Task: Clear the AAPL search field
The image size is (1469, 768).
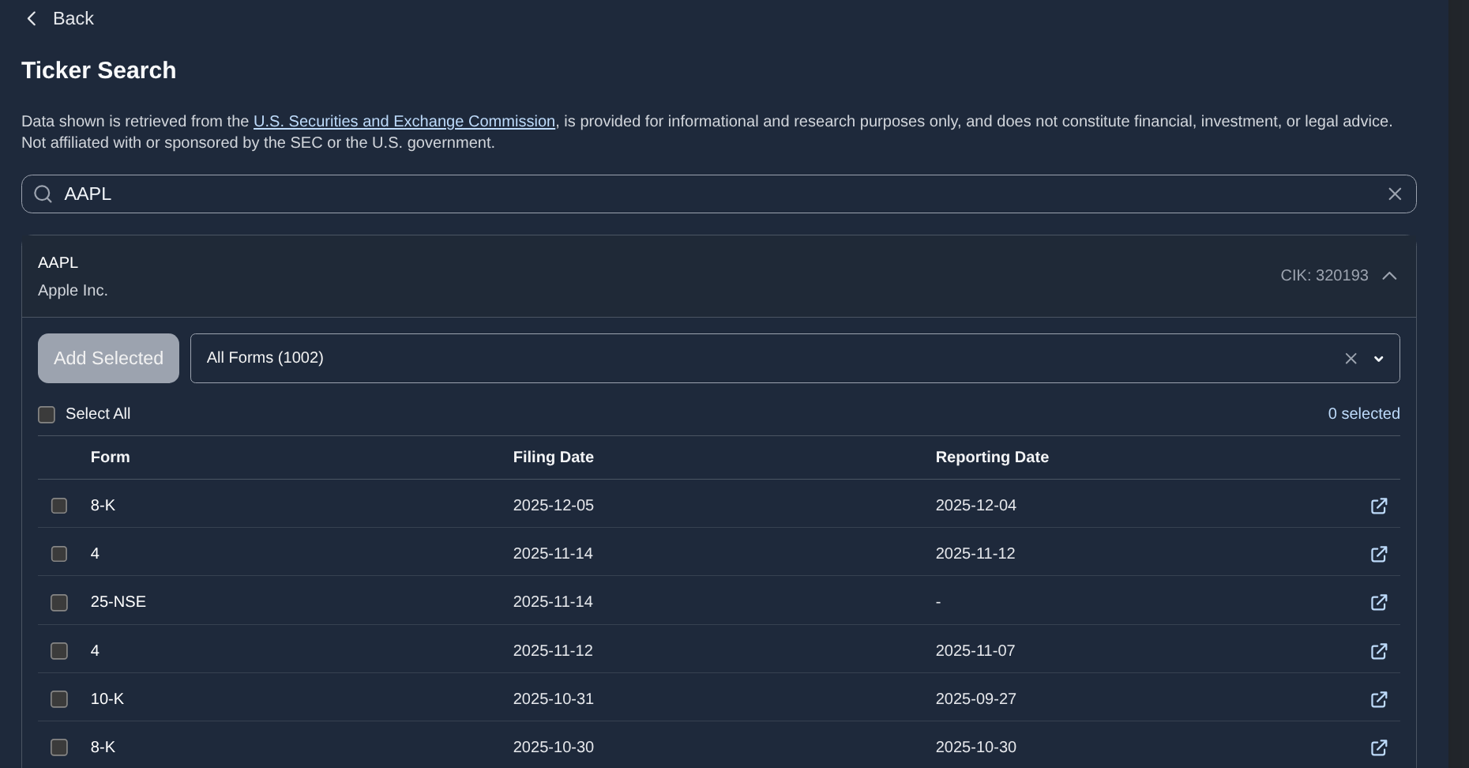Action: coord(1395,194)
